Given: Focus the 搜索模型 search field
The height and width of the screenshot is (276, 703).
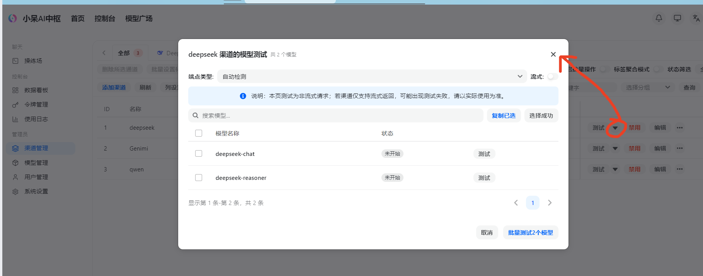Looking at the screenshot, I should 335,115.
